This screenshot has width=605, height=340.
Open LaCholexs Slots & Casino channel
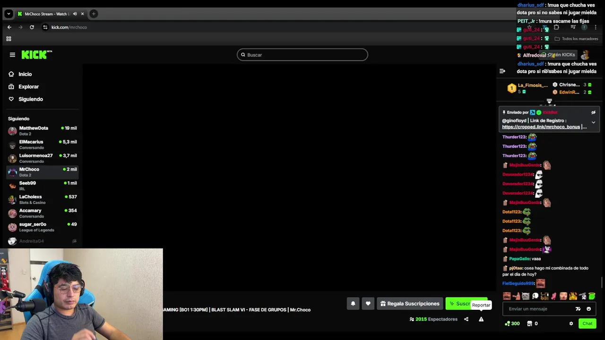[43, 199]
